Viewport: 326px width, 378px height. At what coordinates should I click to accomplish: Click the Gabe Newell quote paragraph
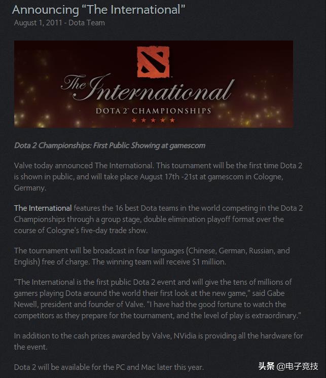(x=157, y=298)
